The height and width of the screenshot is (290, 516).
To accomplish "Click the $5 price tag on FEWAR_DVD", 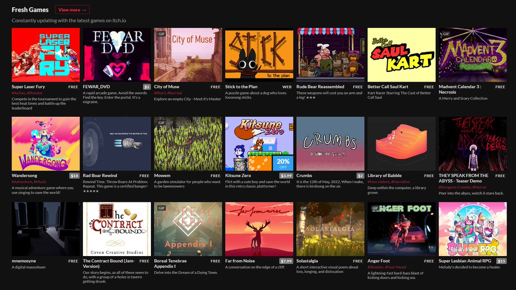I will click(x=147, y=87).
